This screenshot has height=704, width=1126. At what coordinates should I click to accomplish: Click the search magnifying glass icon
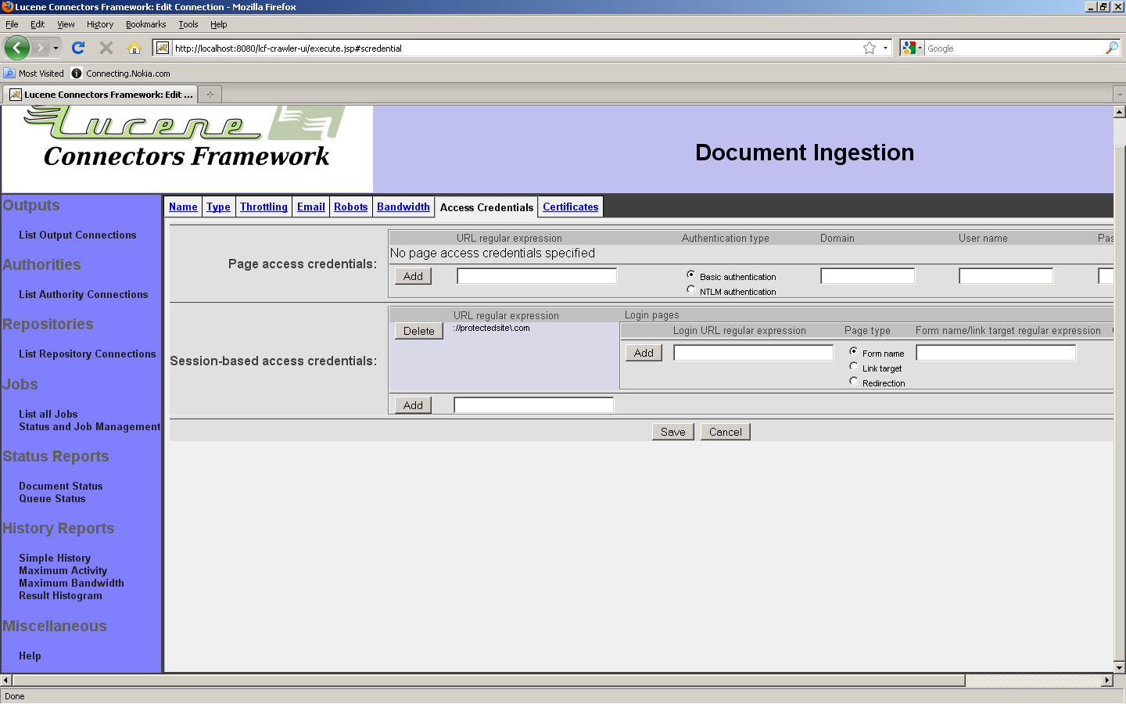1111,48
